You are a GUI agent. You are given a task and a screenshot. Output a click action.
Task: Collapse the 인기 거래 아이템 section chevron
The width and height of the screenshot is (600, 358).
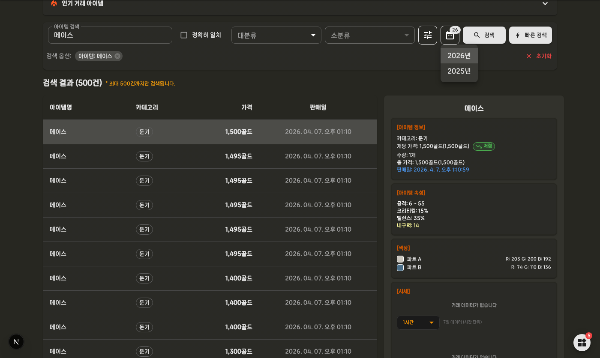(545, 3)
